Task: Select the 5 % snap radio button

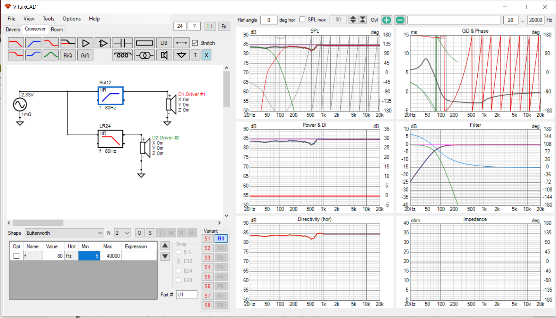Action: click(x=179, y=252)
